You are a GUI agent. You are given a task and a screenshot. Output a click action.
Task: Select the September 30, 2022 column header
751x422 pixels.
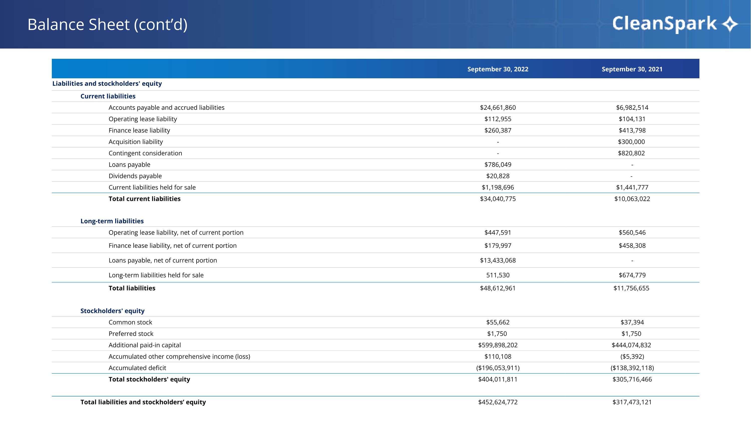pos(498,69)
